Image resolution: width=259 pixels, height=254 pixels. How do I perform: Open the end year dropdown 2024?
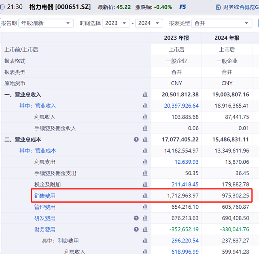(x=149, y=23)
